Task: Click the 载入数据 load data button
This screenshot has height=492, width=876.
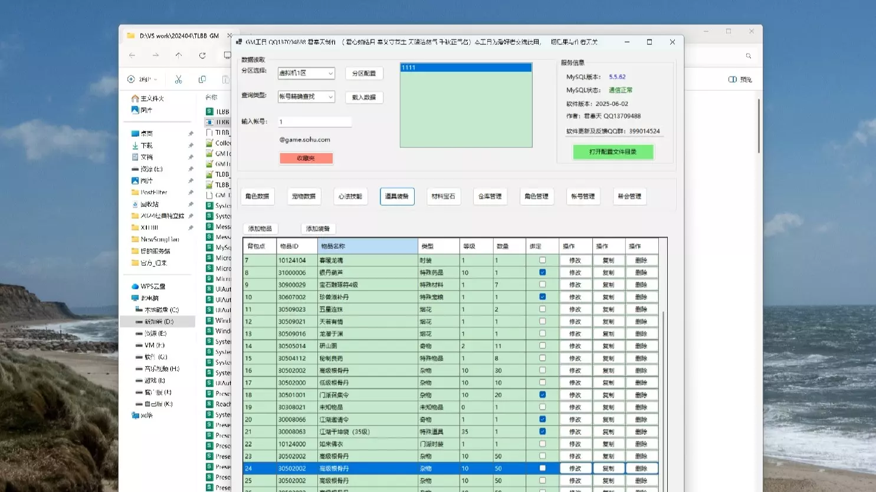Action: (364, 97)
